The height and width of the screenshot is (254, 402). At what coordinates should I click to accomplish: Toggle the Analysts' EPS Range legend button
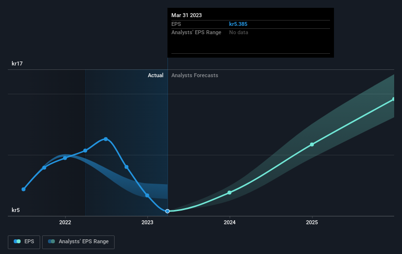tap(78, 242)
